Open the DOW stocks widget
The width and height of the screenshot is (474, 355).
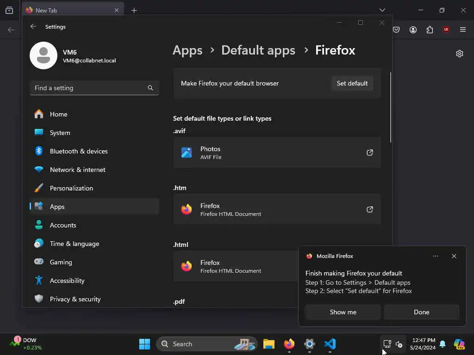click(26, 344)
